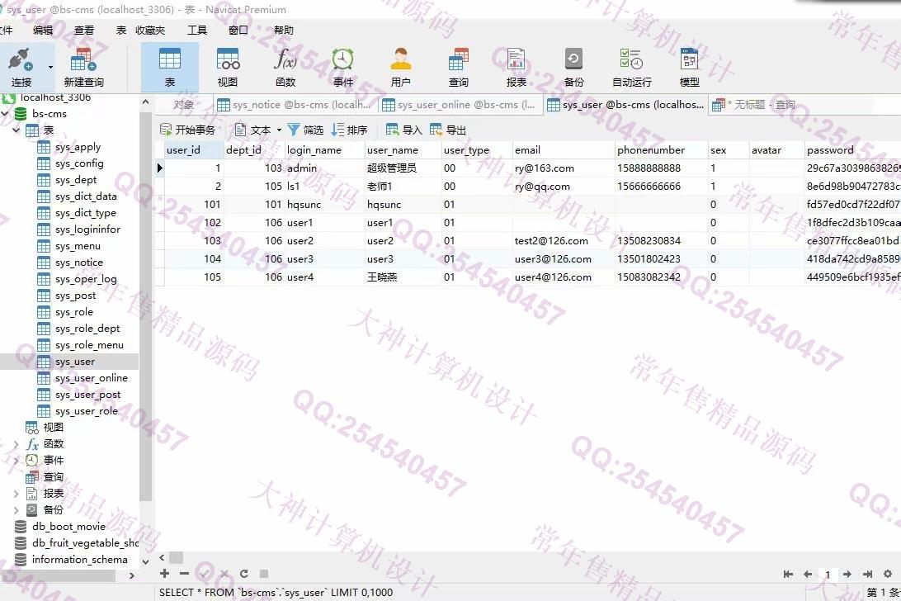Select the sys_role_menu table
The image size is (901, 601).
point(90,345)
